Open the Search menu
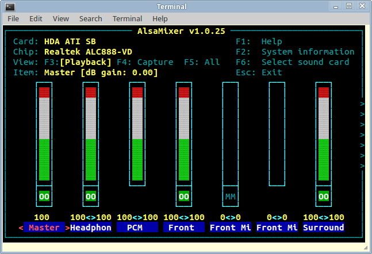The image size is (372, 254). pyautogui.click(x=90, y=18)
